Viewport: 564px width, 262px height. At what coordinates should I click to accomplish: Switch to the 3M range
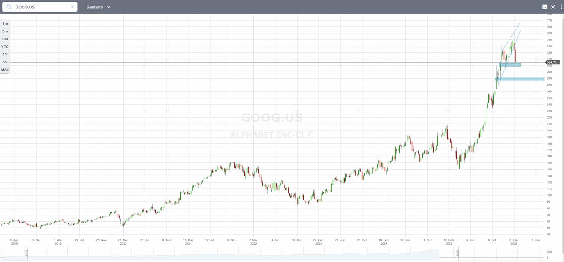click(5, 39)
